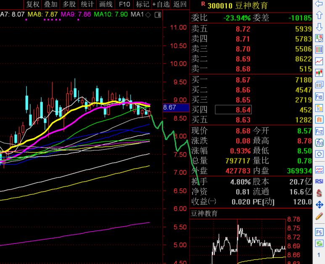
Task: Click the 买三 price 8.65
Action: pyautogui.click(x=243, y=100)
